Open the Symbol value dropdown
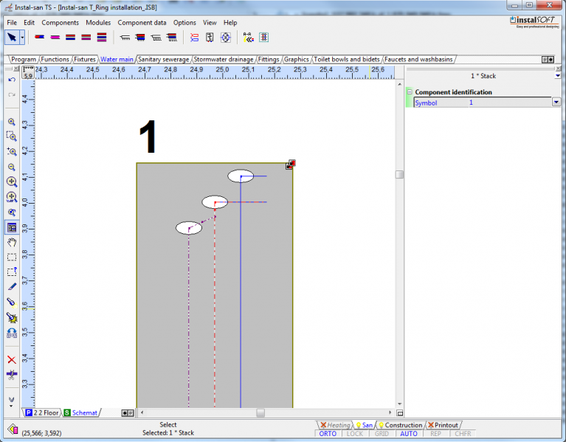Viewport: 566px width, 442px height. (x=556, y=103)
